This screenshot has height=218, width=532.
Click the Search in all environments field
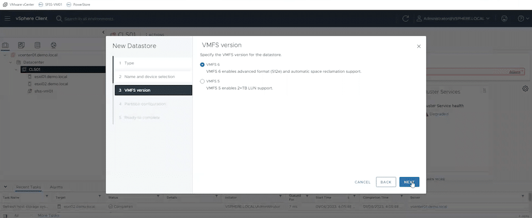[x=89, y=19]
